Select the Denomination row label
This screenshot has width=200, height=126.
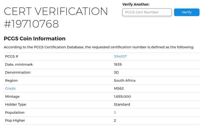pos(18,73)
